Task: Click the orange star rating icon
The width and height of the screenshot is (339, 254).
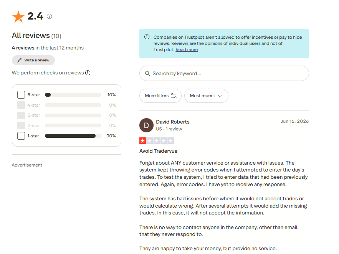Action: (x=18, y=16)
